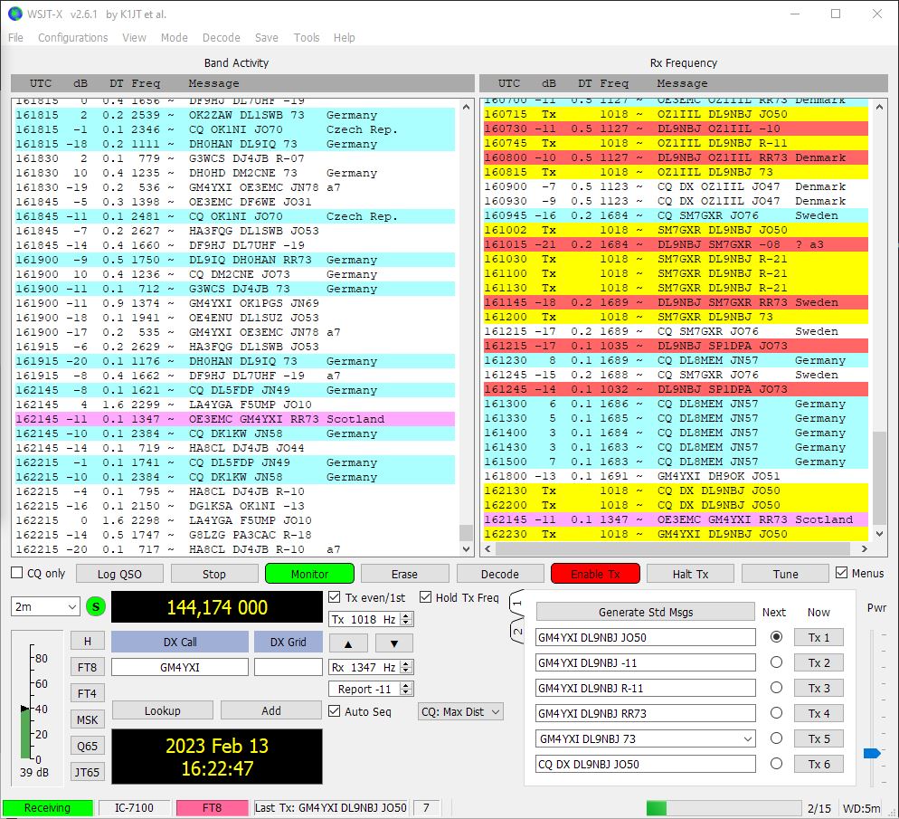Open the Mode menu
Image resolution: width=899 pixels, height=819 pixels.
pos(175,37)
